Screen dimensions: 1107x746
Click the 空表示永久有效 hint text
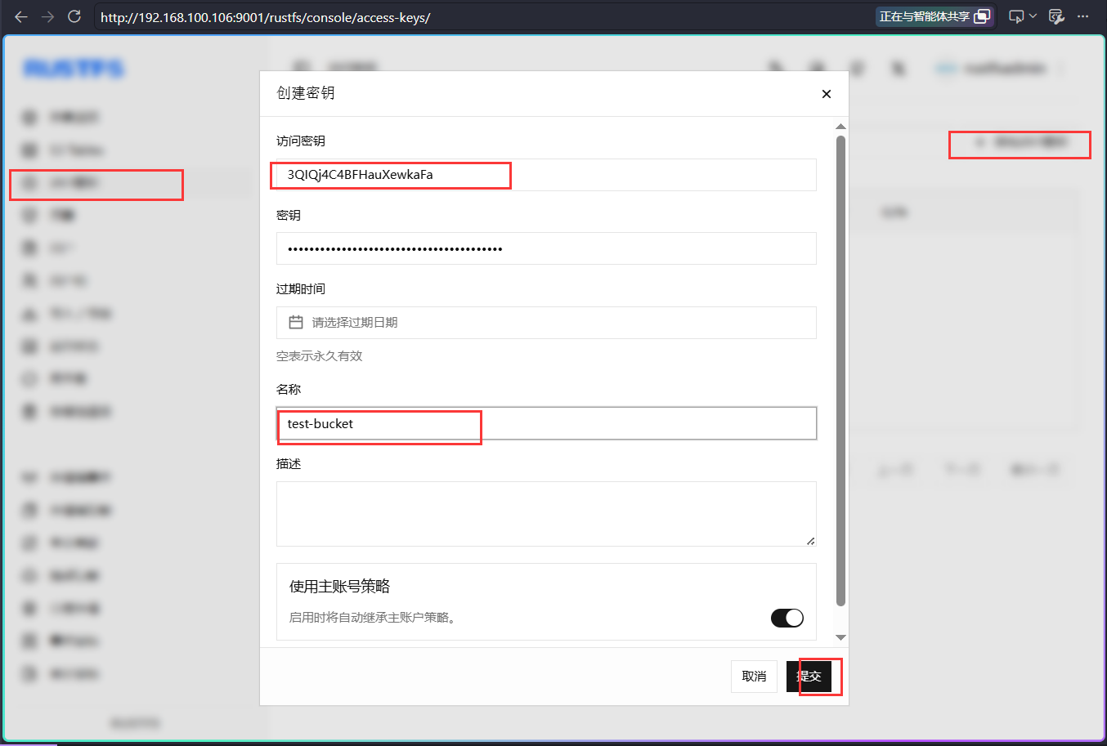320,356
